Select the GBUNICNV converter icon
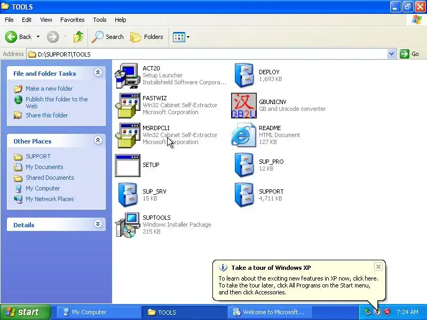 tap(244, 106)
